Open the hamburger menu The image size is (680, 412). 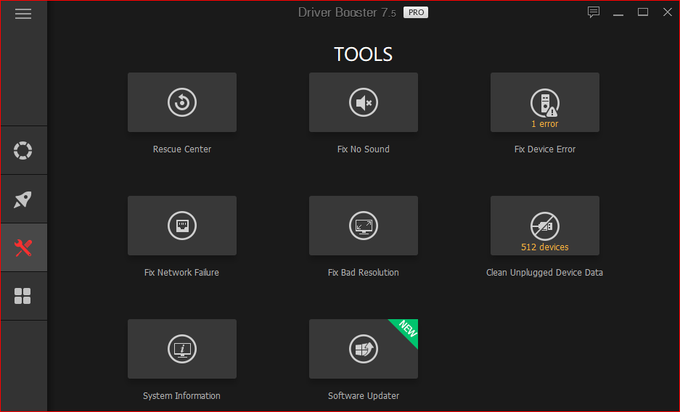(23, 14)
